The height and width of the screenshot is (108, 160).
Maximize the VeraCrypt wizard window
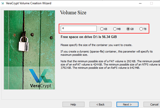coord(151,3)
